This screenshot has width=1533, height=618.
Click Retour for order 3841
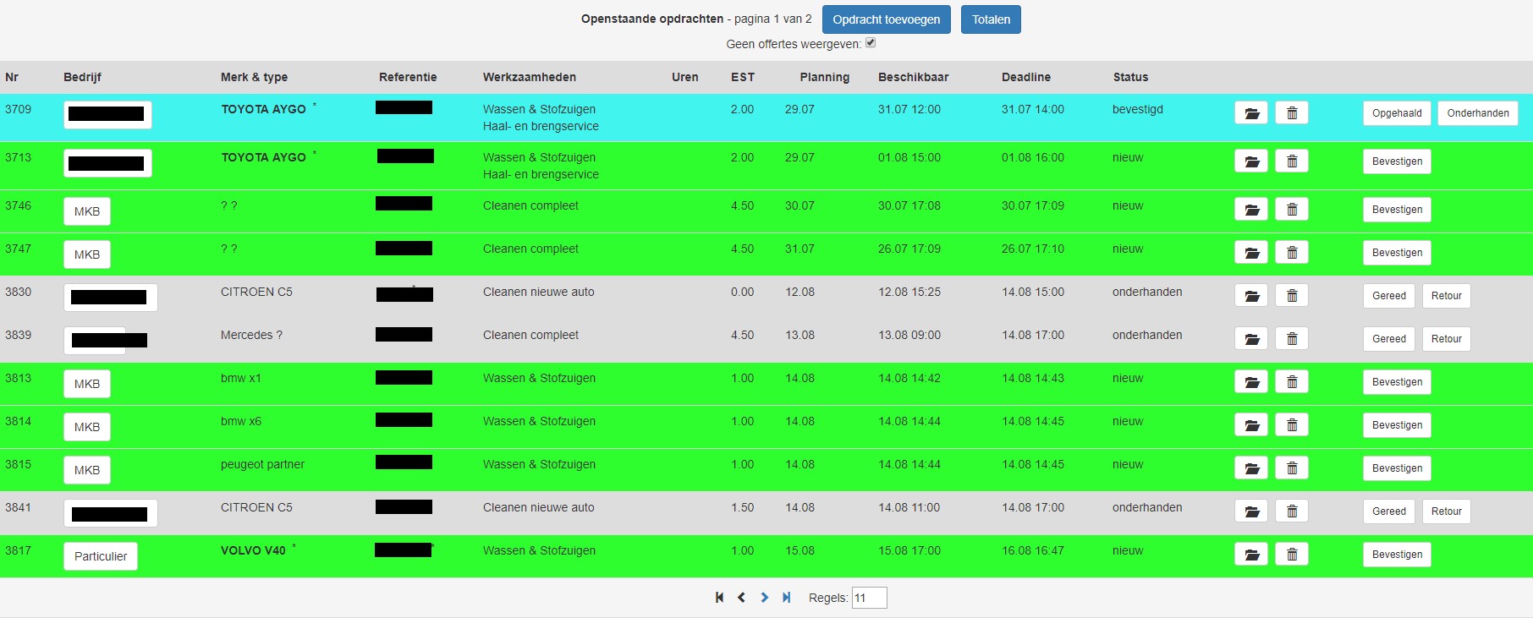pyautogui.click(x=1447, y=511)
